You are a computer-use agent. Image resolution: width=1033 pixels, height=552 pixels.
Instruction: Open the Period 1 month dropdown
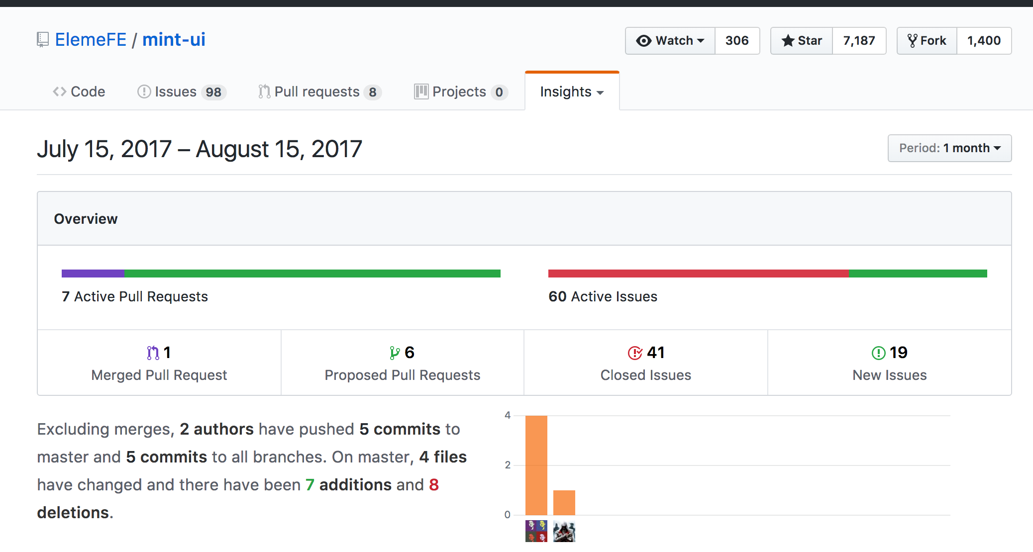coord(950,148)
